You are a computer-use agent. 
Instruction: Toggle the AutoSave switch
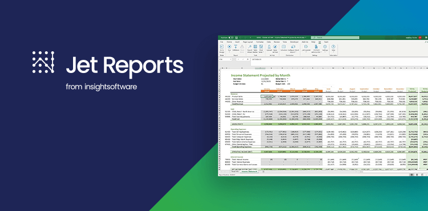click(231, 38)
